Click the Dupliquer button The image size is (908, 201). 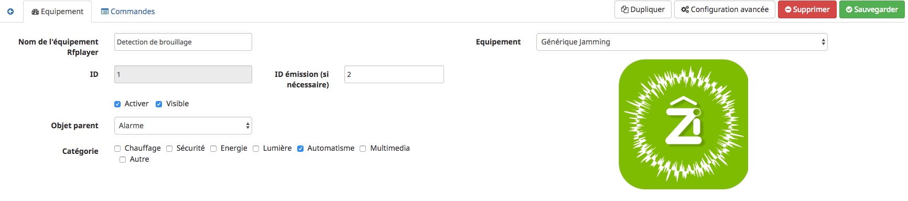(x=643, y=9)
